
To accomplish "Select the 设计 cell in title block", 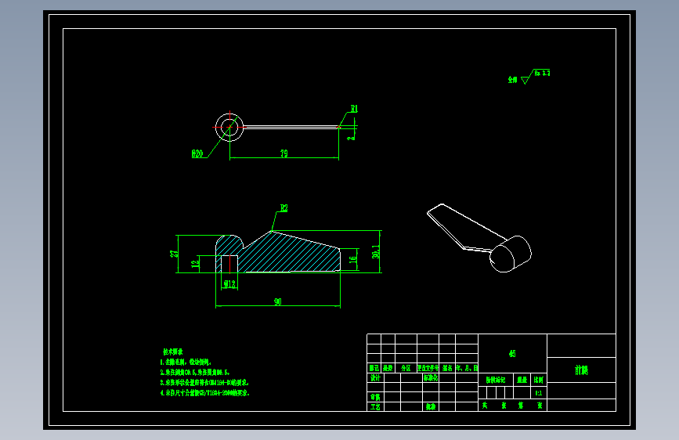I will coord(375,377).
